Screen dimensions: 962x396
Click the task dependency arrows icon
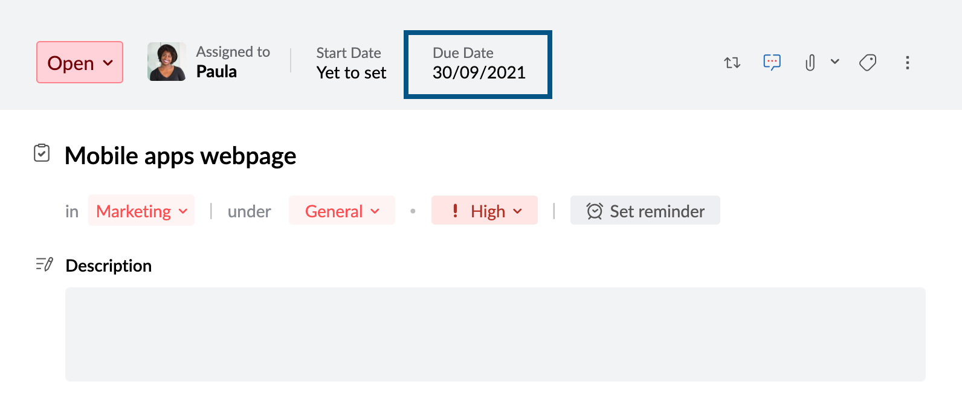732,62
